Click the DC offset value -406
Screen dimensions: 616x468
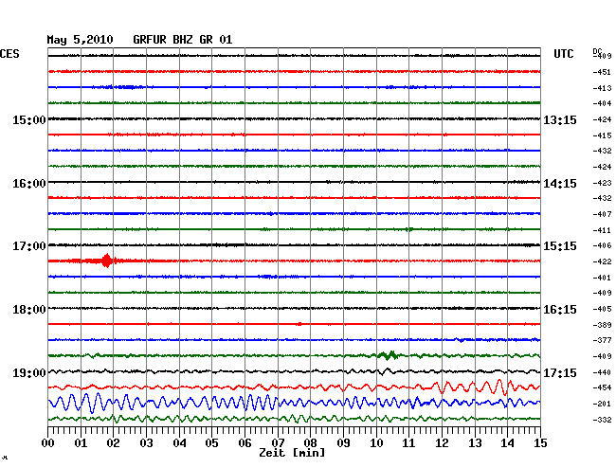(x=602, y=245)
